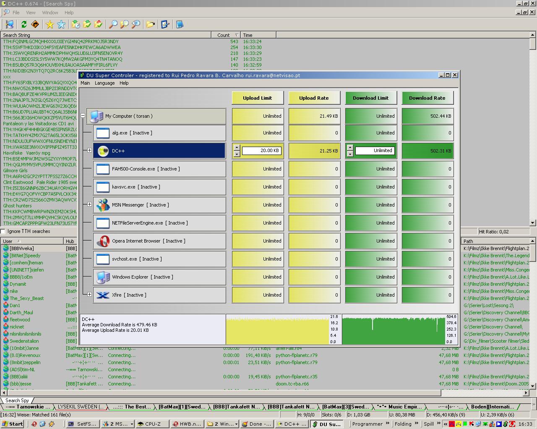Click up arrow on DC++ download limit
The height and width of the screenshot is (429, 537).
pos(350,147)
